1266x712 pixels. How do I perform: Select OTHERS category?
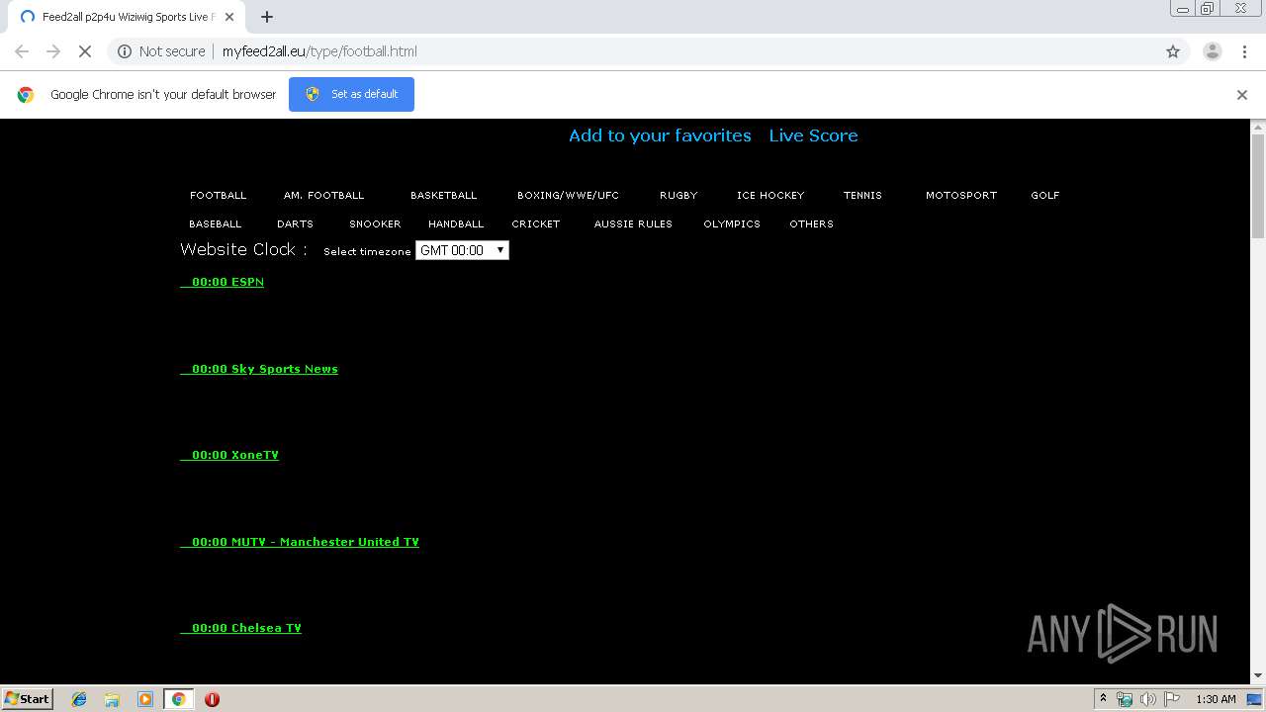pos(811,223)
